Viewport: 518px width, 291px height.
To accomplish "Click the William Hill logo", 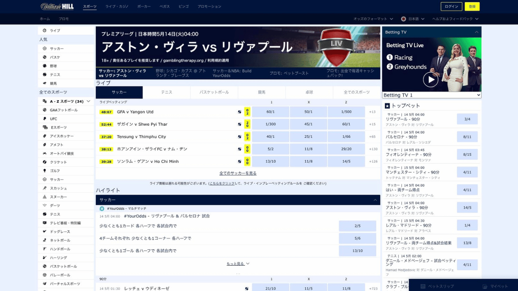I will [57, 6].
